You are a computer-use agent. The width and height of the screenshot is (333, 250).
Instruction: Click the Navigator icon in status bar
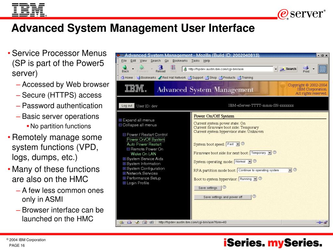[122, 222]
